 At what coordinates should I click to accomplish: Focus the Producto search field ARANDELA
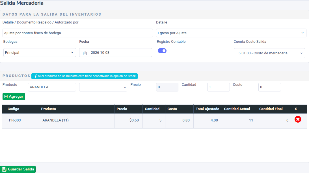[52, 87]
